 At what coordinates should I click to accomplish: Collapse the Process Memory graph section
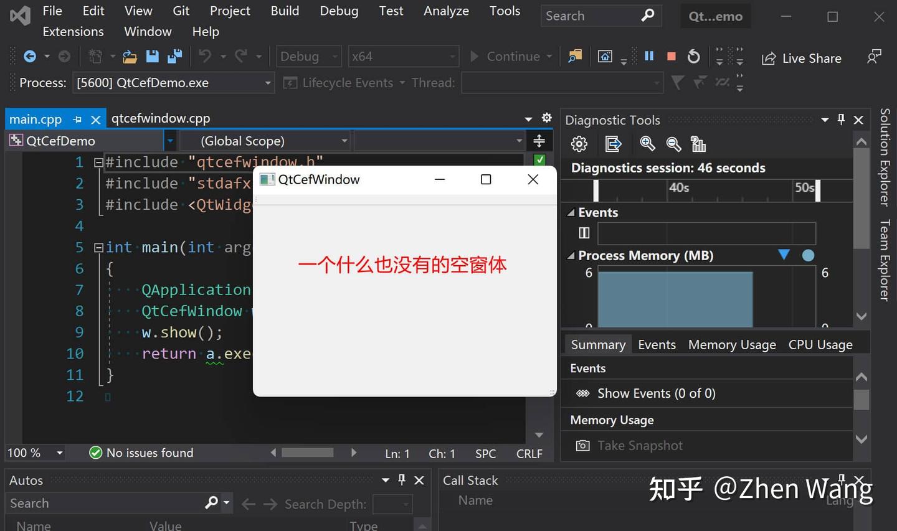(x=571, y=255)
